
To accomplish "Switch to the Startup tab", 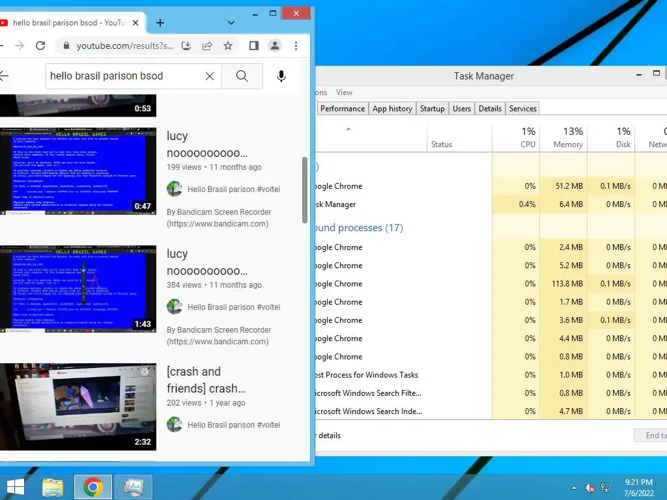I will point(433,109).
